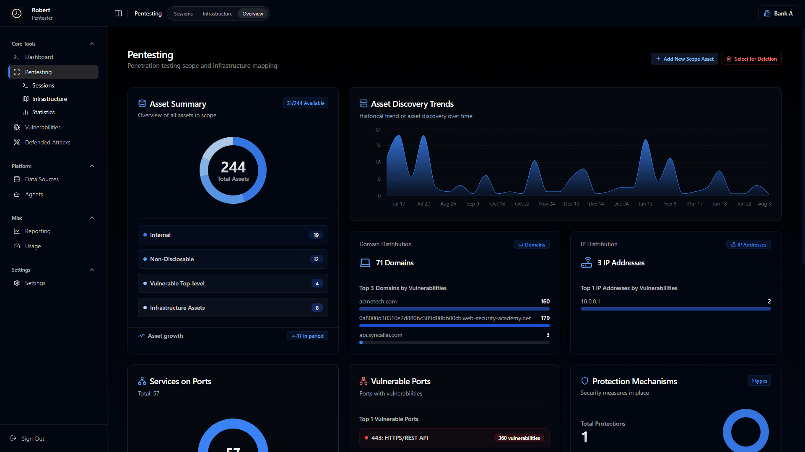Click the Dashboard terminal icon
The width and height of the screenshot is (805, 452).
click(x=17, y=57)
